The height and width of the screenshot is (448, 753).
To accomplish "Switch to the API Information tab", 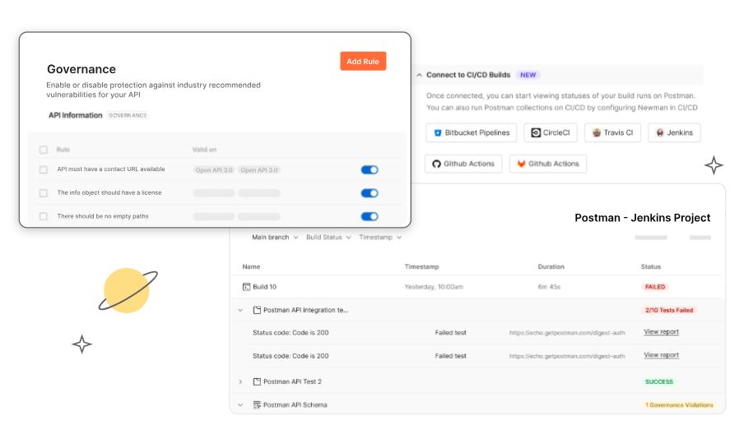I will tap(75, 115).
